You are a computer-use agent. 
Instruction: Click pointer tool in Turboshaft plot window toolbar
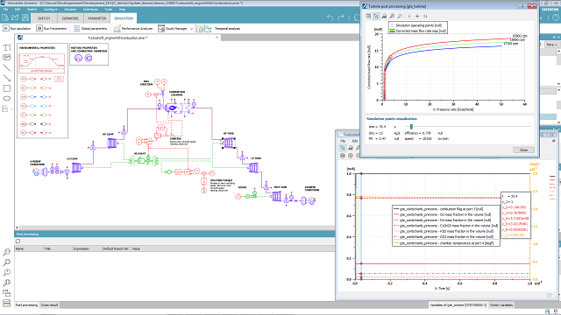343,148
